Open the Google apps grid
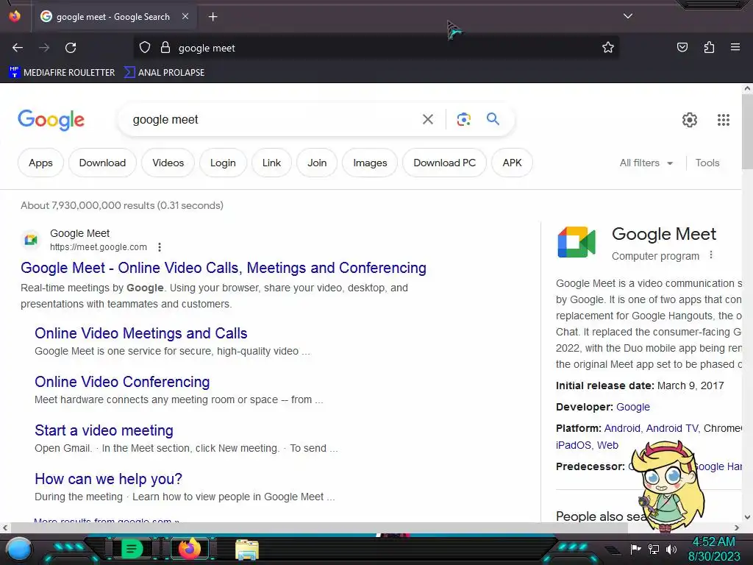Screen dimensions: 753x565 724,120
